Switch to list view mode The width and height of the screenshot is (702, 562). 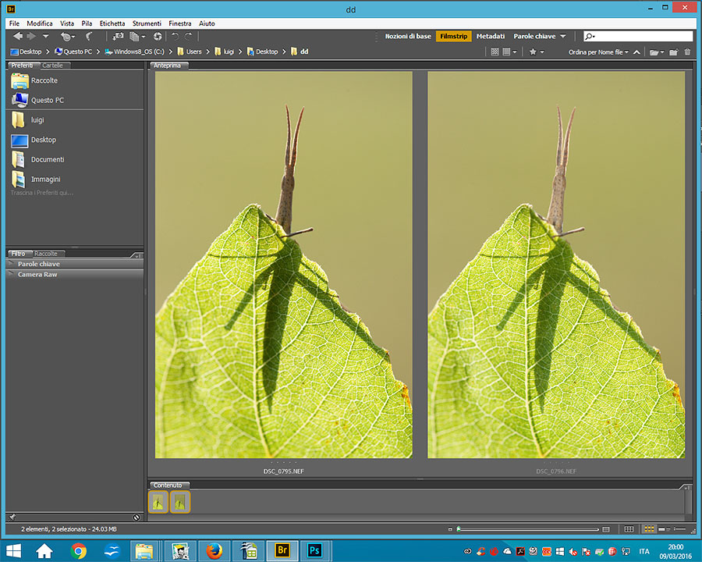point(679,529)
